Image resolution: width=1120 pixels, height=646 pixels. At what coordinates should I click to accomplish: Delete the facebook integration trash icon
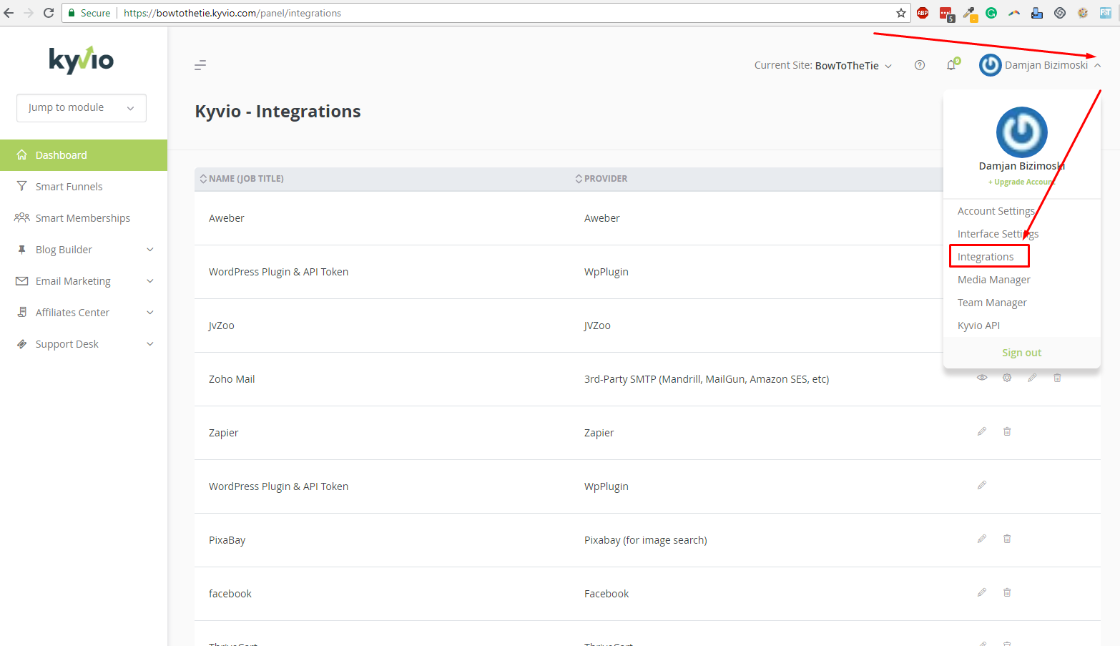point(1007,592)
